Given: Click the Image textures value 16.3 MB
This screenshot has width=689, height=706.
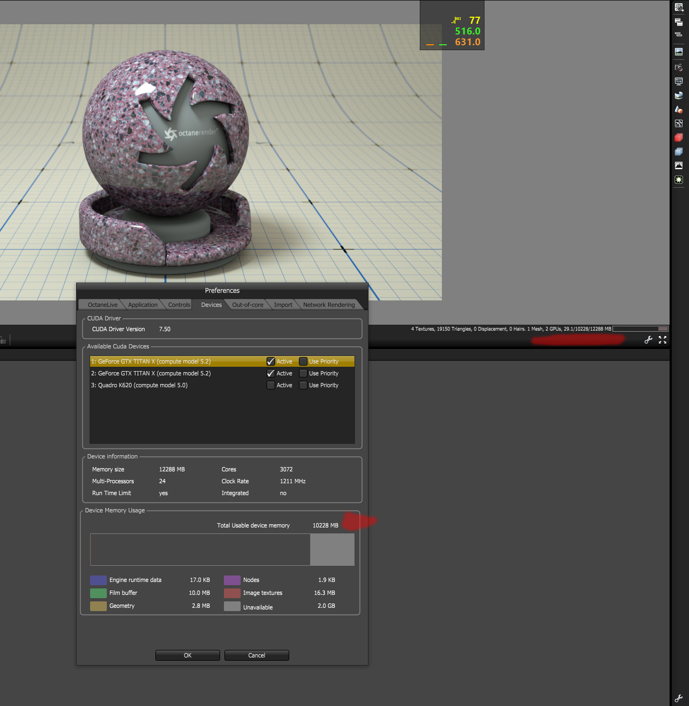Looking at the screenshot, I should [x=325, y=593].
